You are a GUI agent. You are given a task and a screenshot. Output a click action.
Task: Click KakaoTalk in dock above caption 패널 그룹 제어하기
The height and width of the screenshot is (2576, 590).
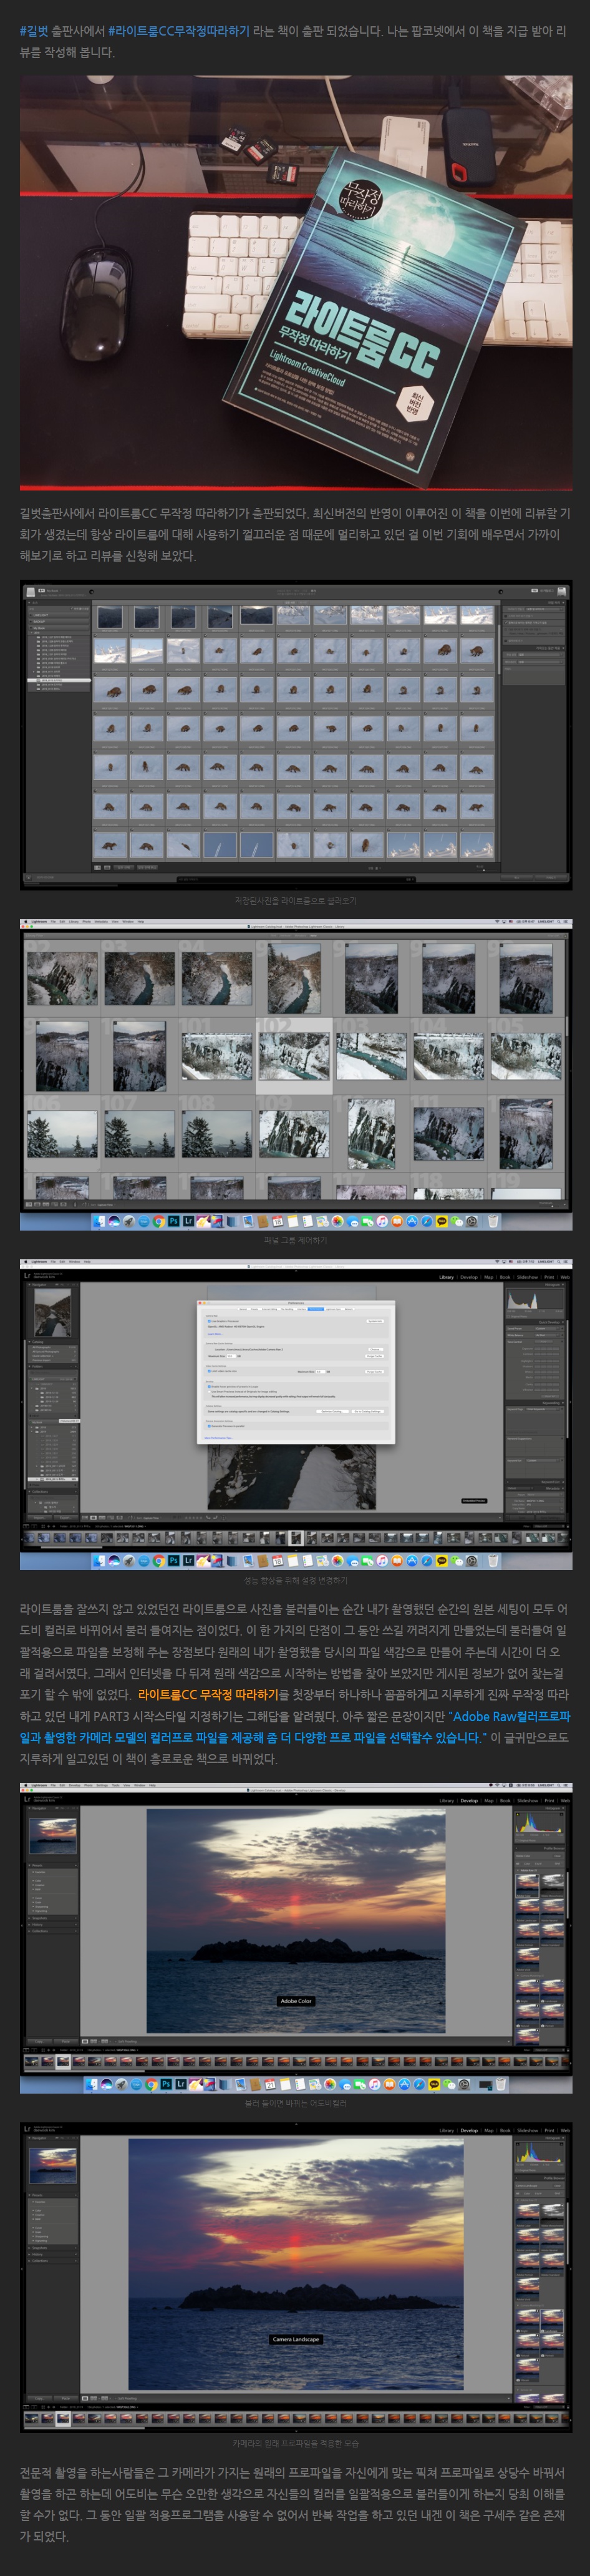pyautogui.click(x=441, y=1221)
